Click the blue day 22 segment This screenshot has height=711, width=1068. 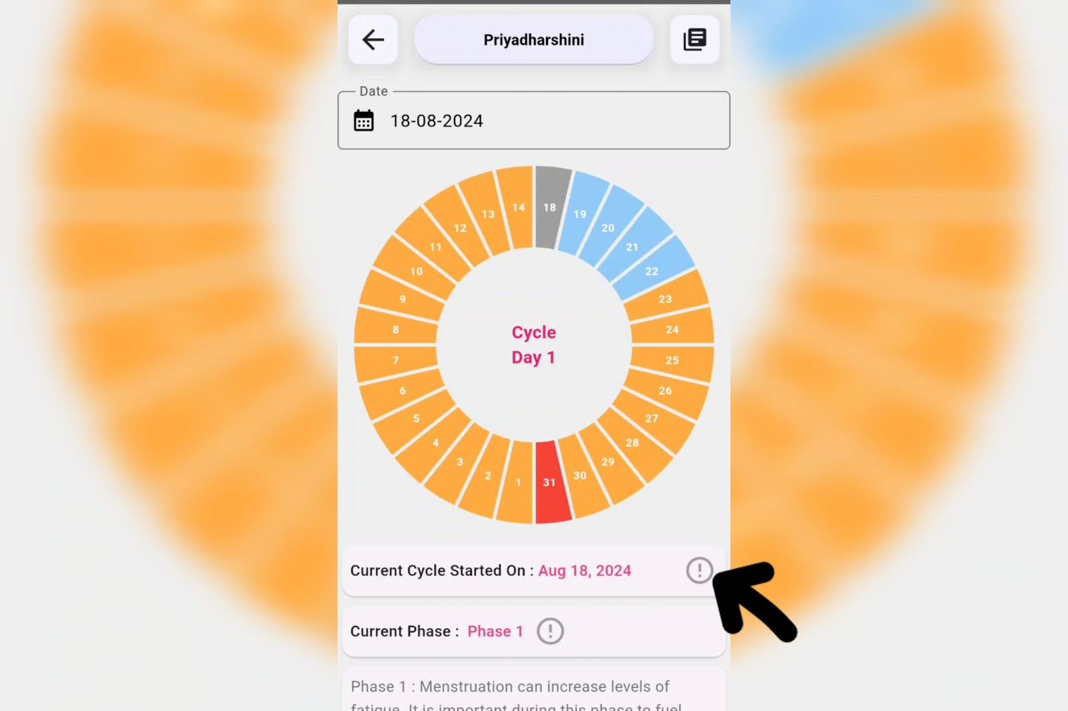point(651,271)
